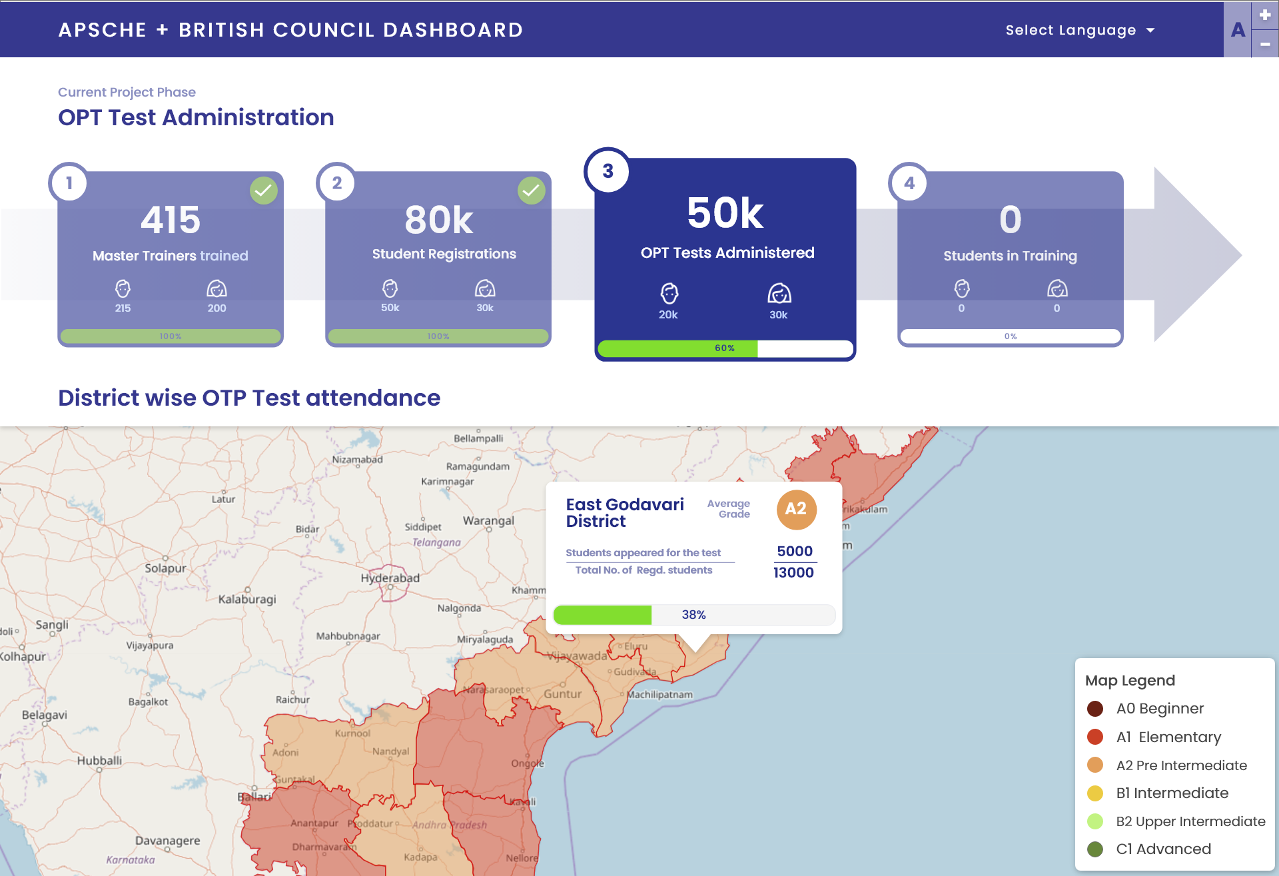
Task: Click green checkmark on Student Registrations card
Action: coord(531,191)
